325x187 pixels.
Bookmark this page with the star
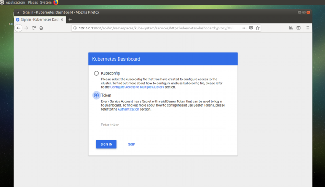(258, 28)
